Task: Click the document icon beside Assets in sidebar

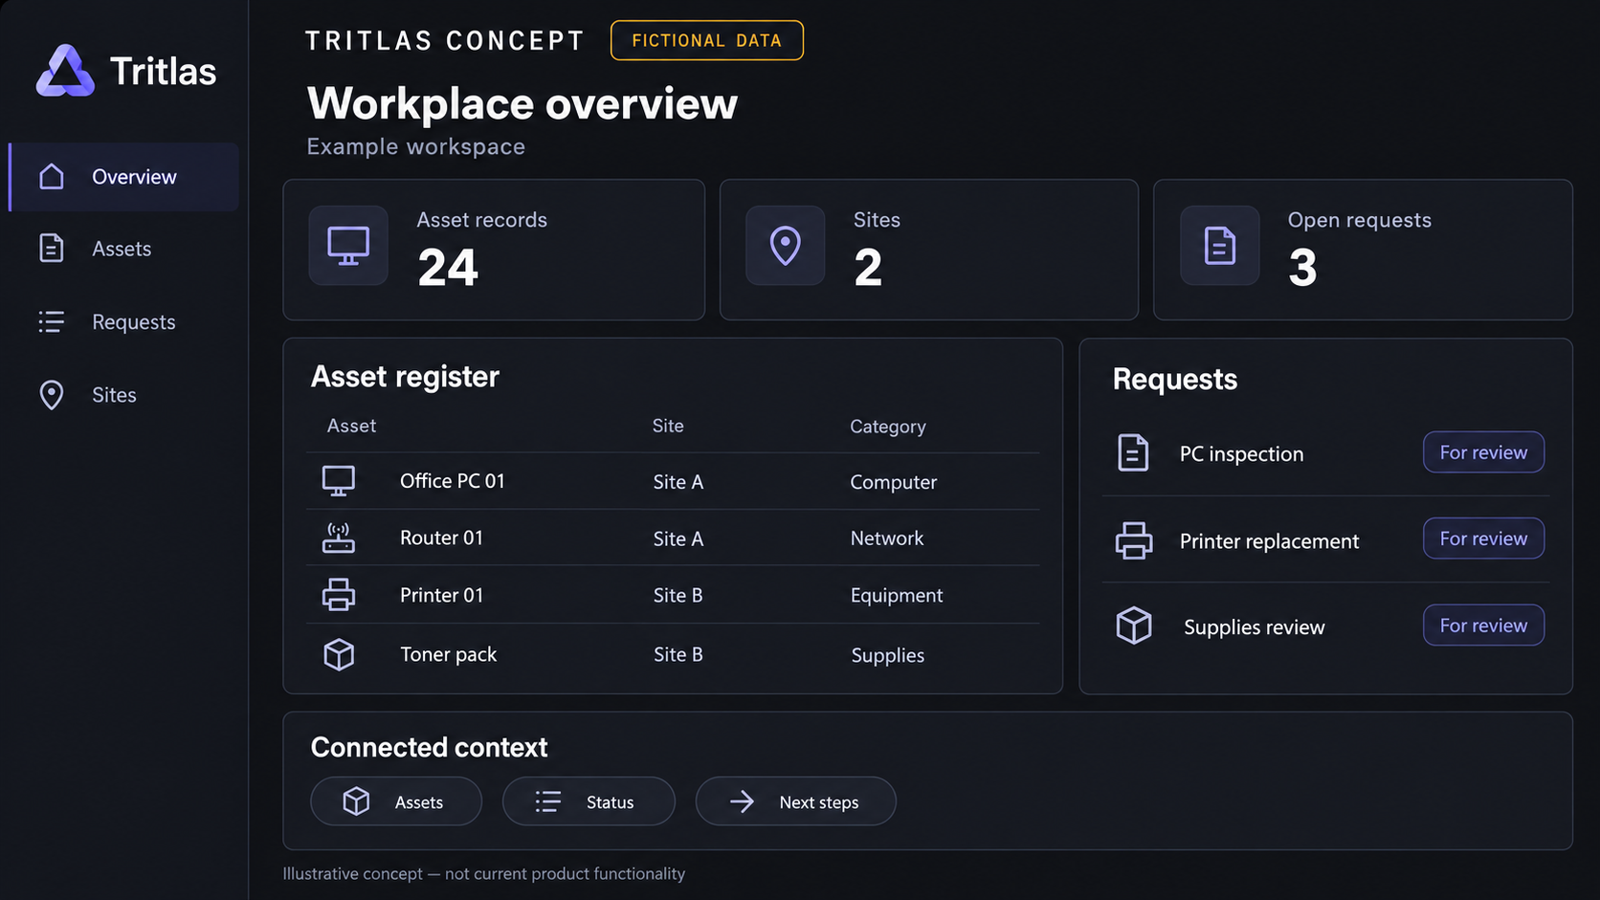Action: [52, 248]
